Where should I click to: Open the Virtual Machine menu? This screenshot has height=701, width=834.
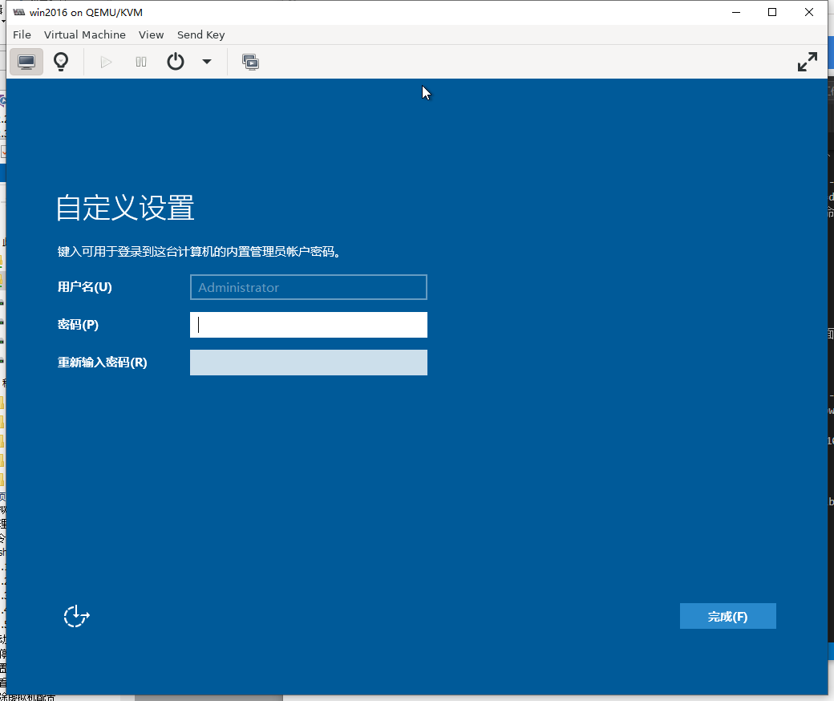pyautogui.click(x=84, y=34)
